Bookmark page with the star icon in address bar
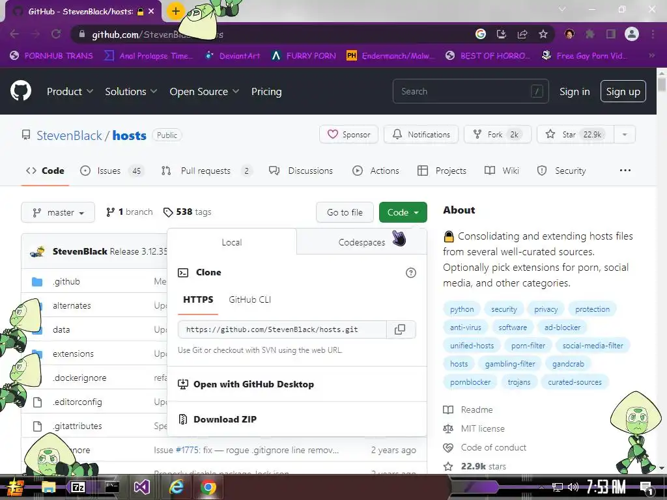Screen dimensions: 667x500 click(543, 34)
